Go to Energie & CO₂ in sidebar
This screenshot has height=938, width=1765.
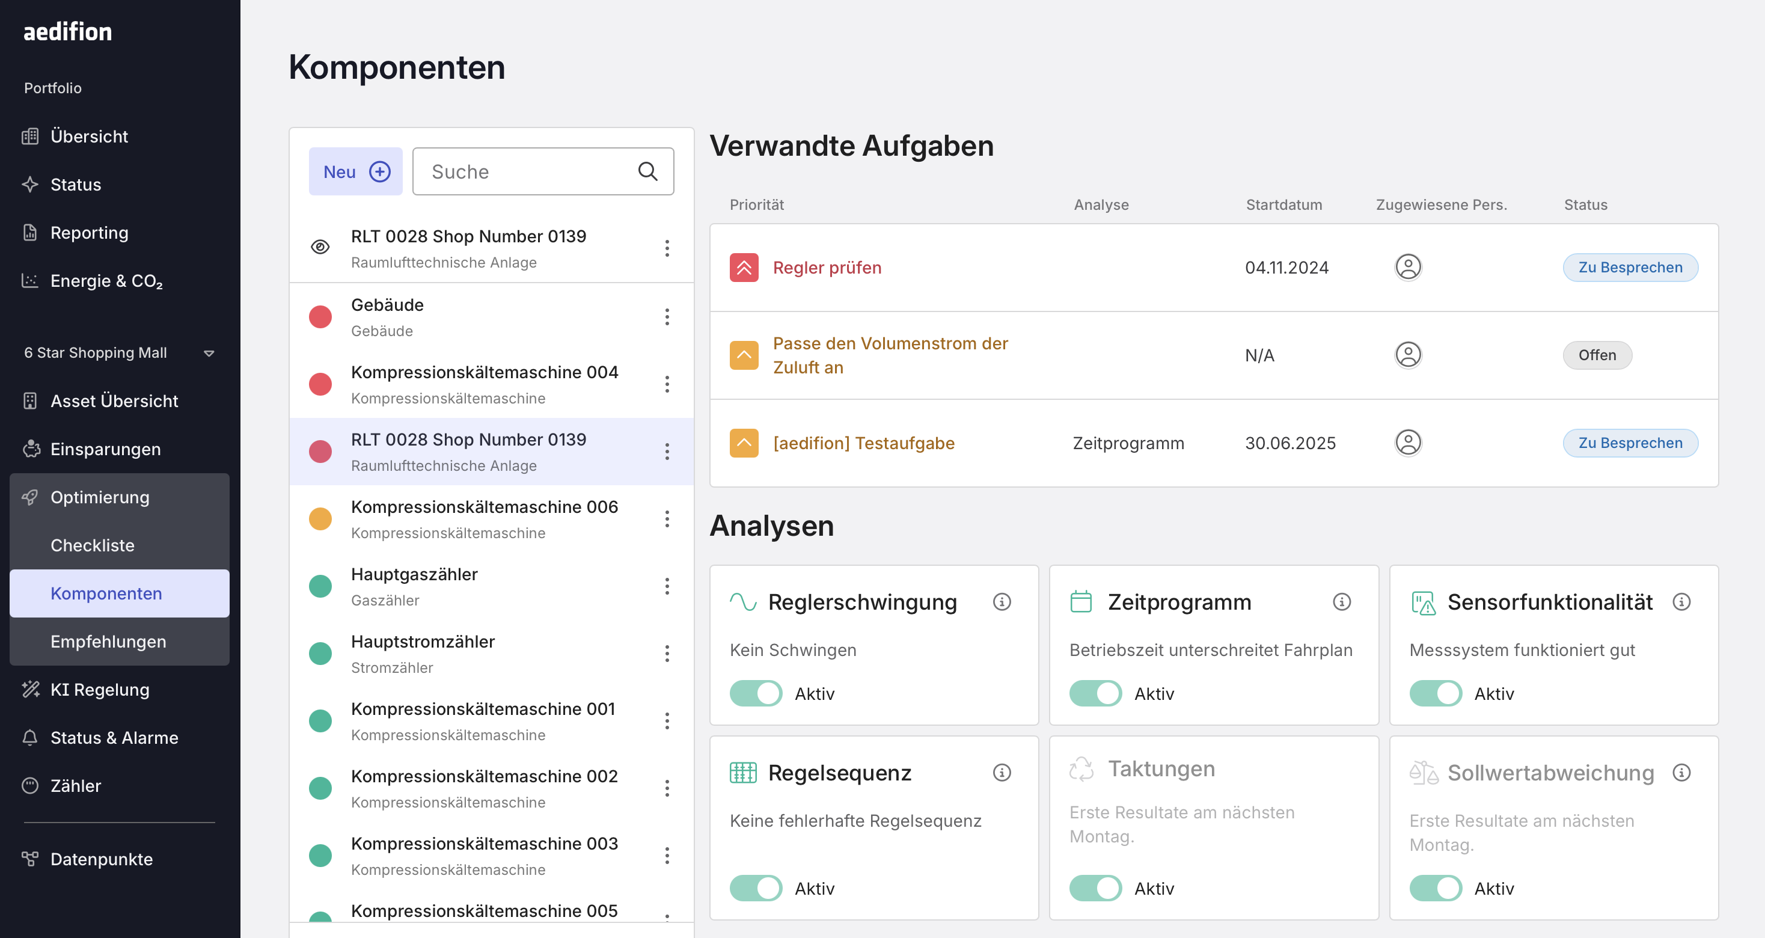(x=106, y=281)
